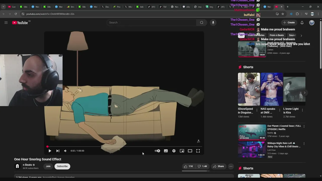This screenshot has width=322, height=181.
Task: Open the 18:04 Death Note OST thumbnail
Action: pyautogui.click(x=252, y=49)
